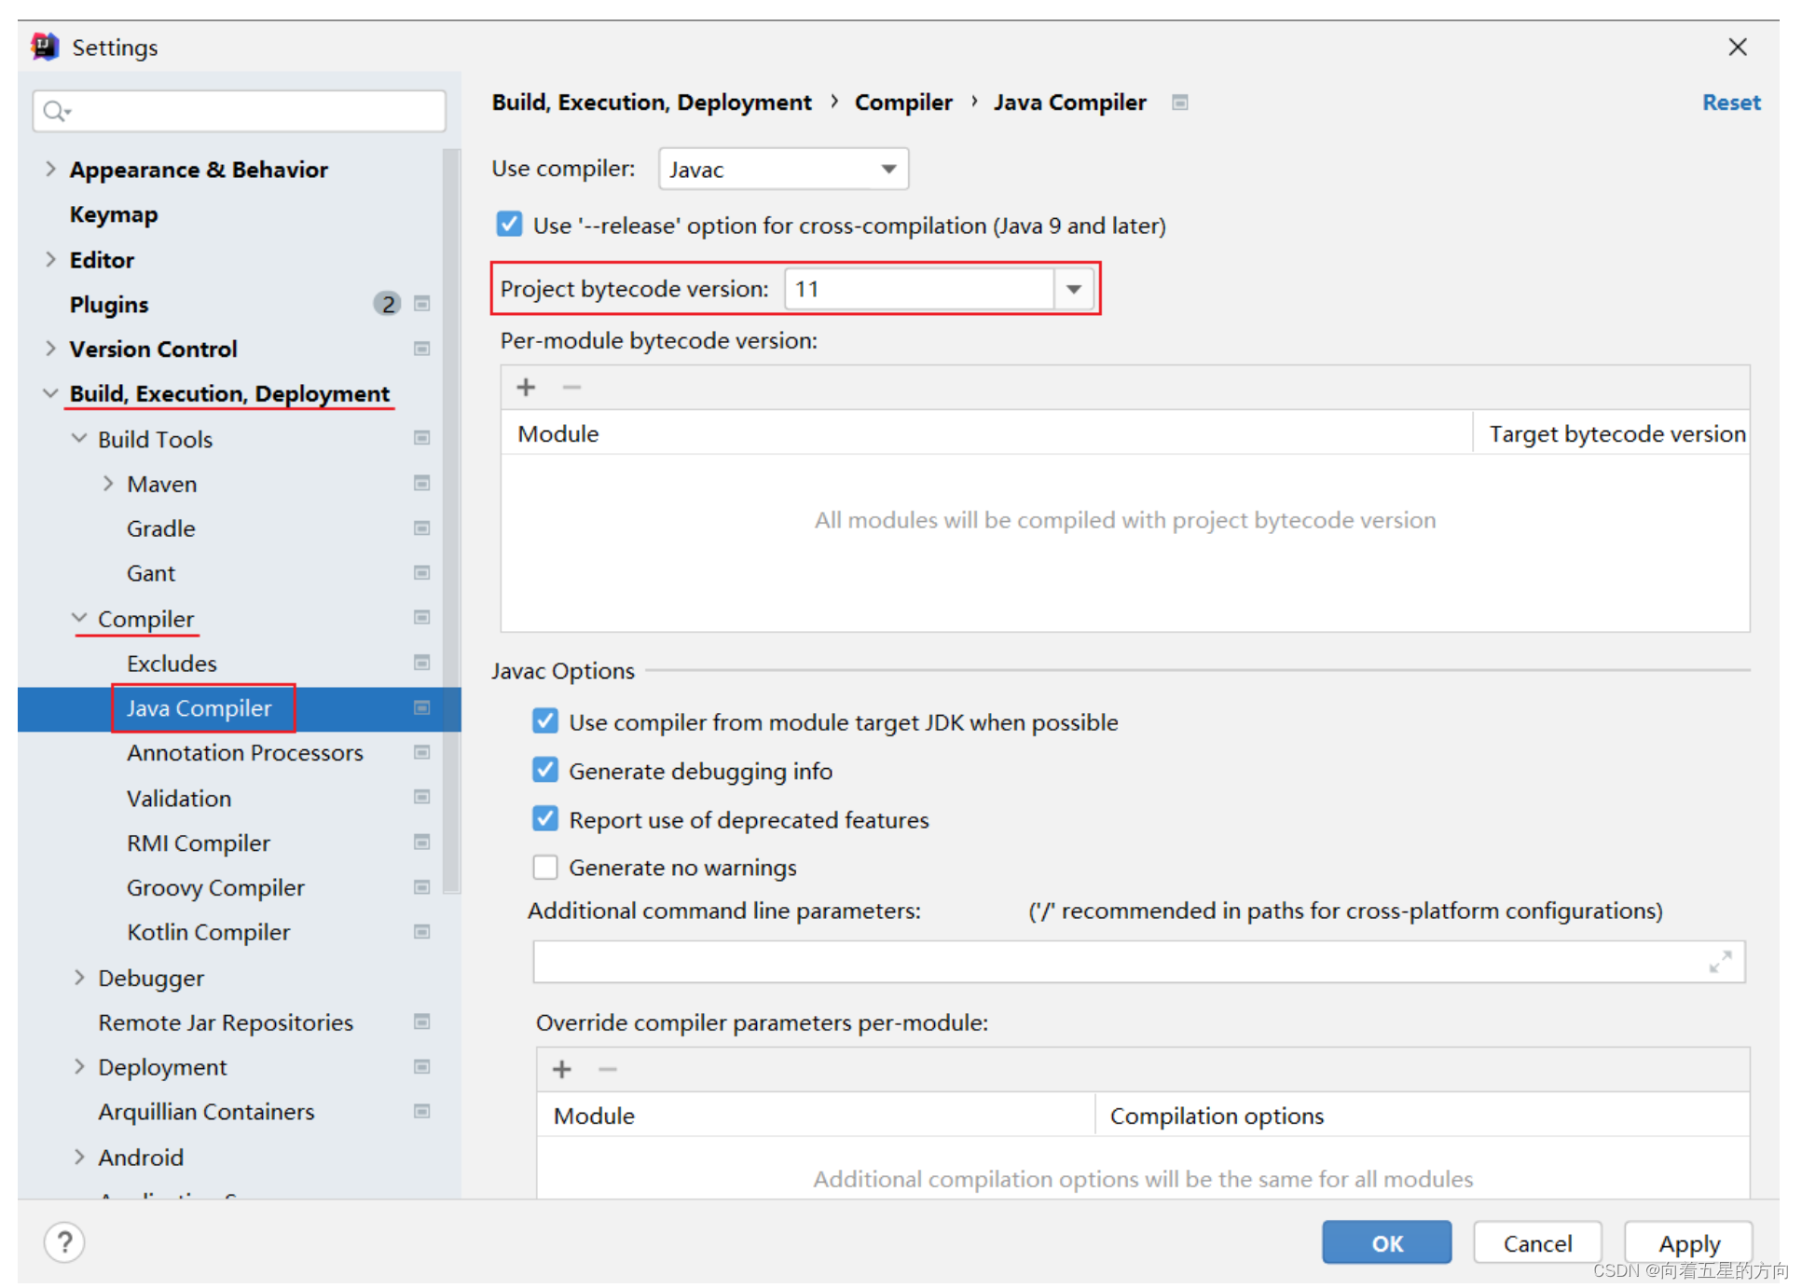Select Plugins in settings tree
This screenshot has height=1288, width=1802.
(109, 305)
